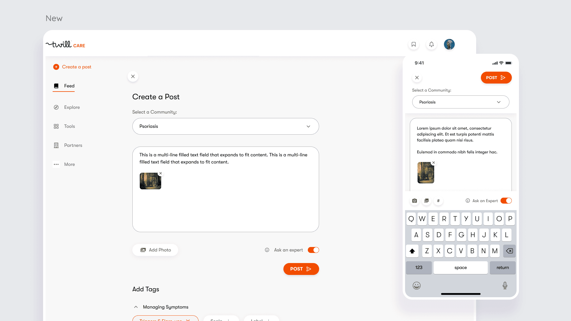
Task: Remove forest photo in desktop post
Action: coord(161,173)
